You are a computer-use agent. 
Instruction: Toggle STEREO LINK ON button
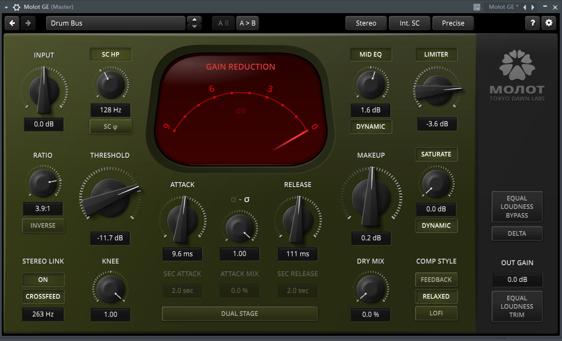coord(43,280)
